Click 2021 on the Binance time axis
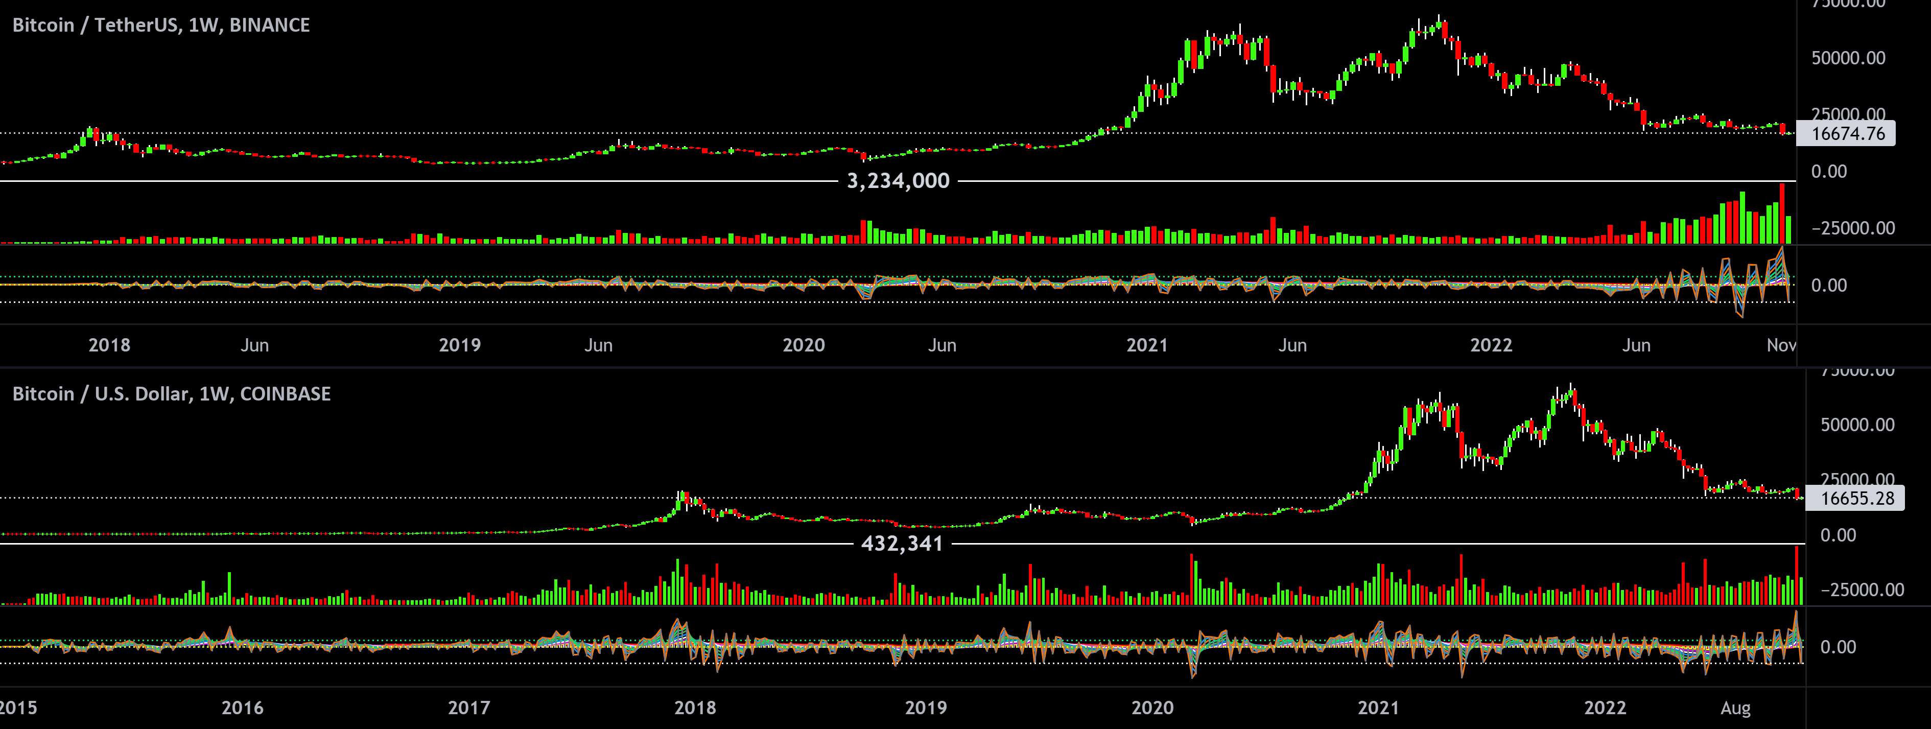Screen dimensions: 1931x729 pos(1147,346)
